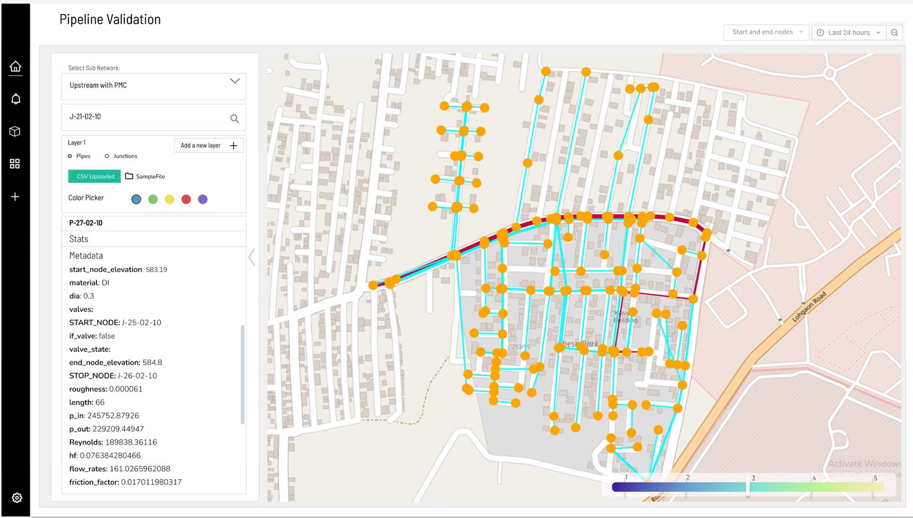Click friction_factor 0.017011980317 row
This screenshot has height=518, width=913.
click(x=126, y=482)
